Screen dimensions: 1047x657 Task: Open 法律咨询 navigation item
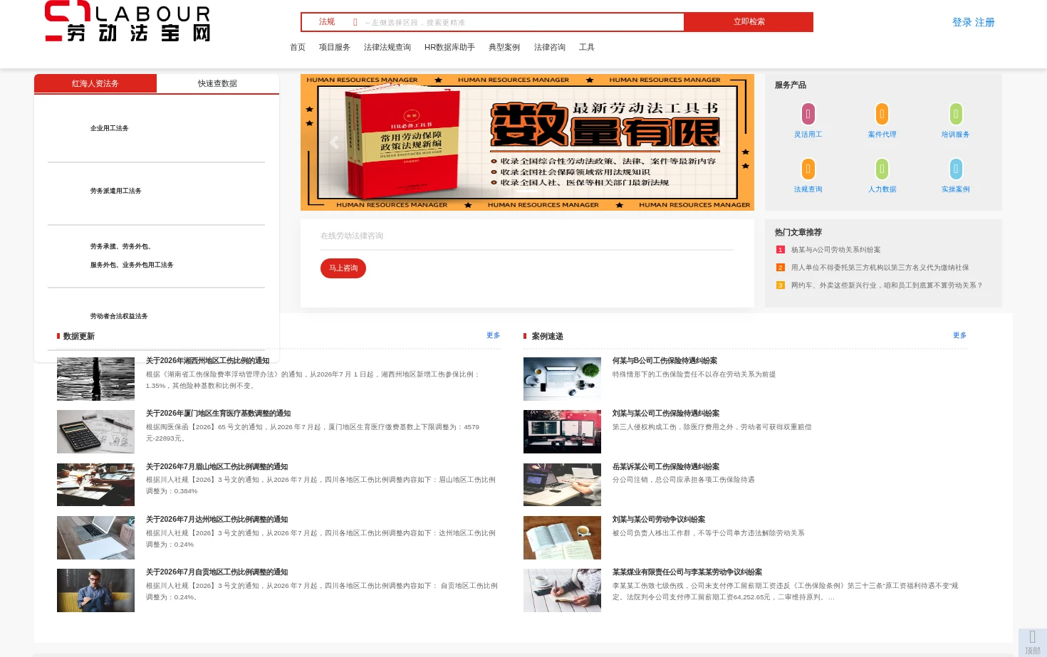coord(550,47)
